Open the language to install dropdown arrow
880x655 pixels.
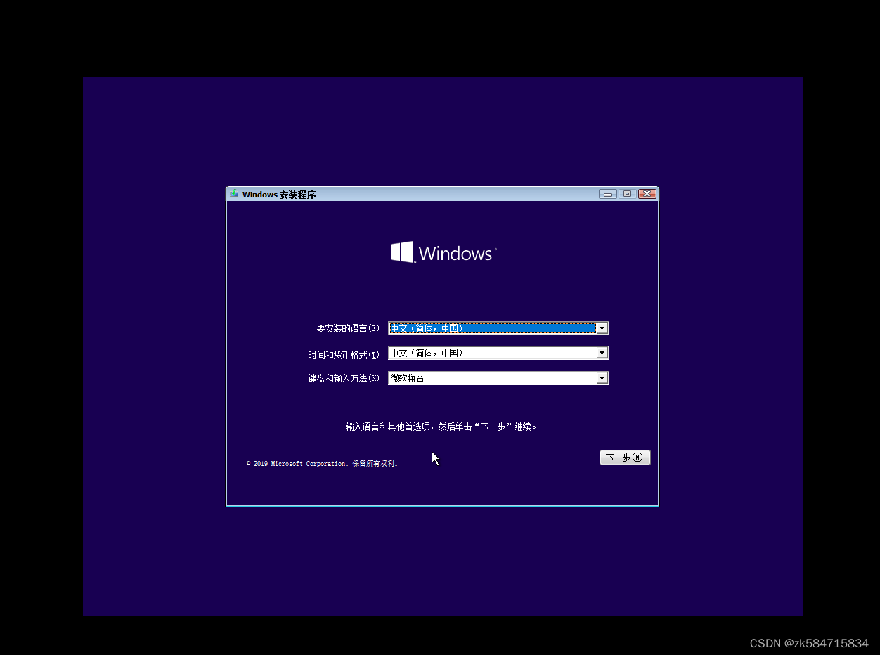coord(602,328)
